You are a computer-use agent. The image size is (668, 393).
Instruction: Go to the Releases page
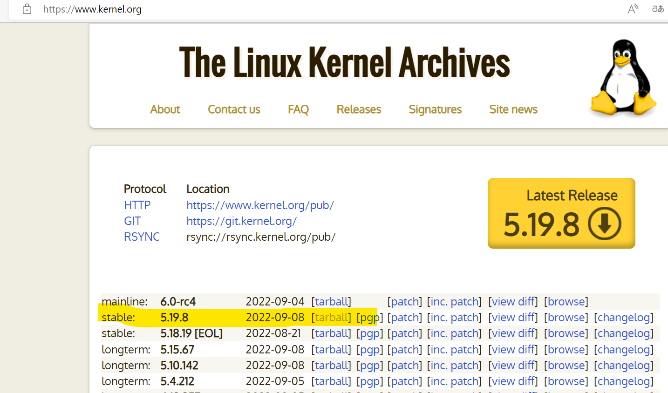click(359, 109)
